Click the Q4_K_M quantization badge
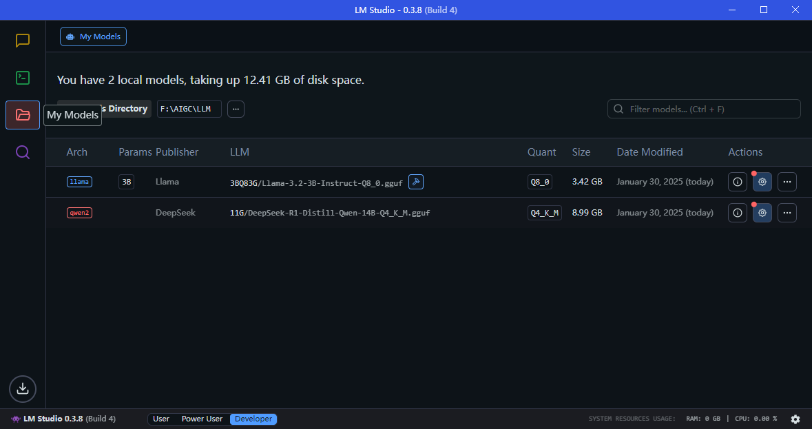Screen dimensions: 812x429 [x=545, y=213]
